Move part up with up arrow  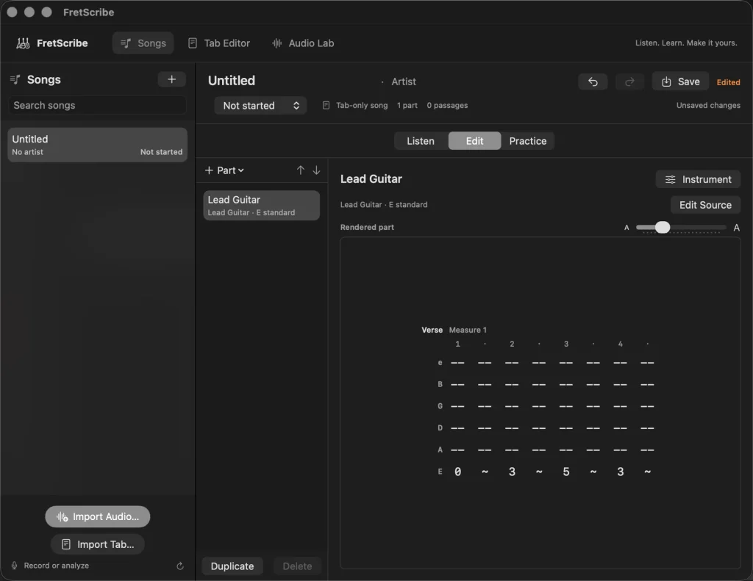click(x=301, y=170)
